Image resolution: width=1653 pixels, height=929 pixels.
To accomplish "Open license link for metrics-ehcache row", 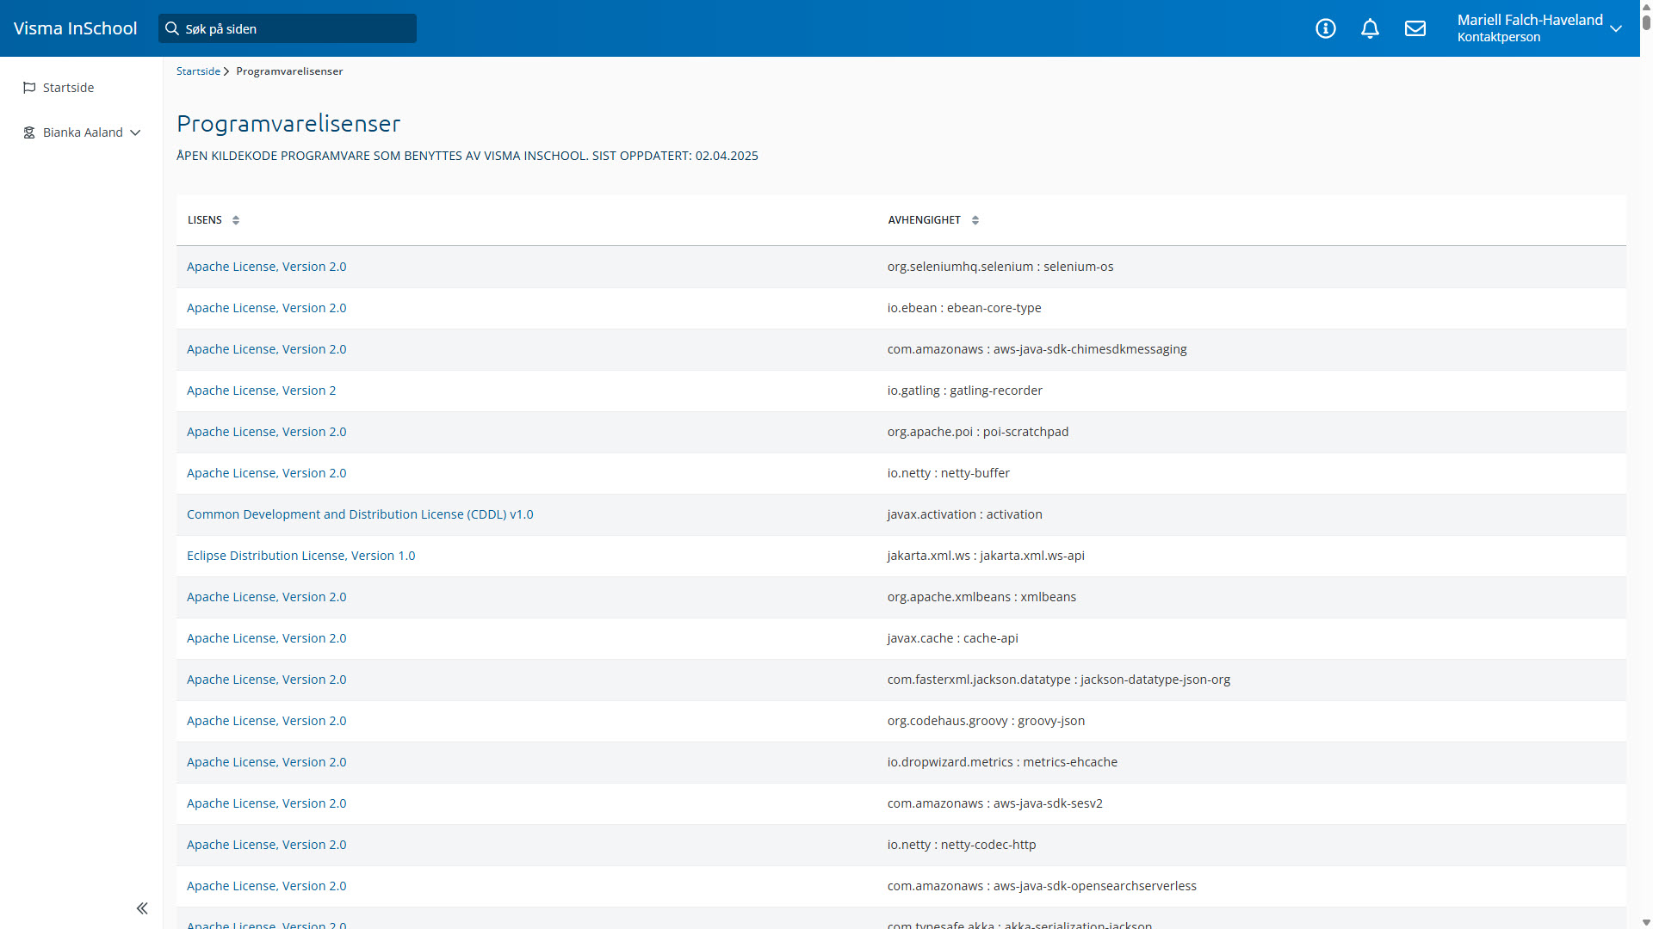I will coord(266,762).
